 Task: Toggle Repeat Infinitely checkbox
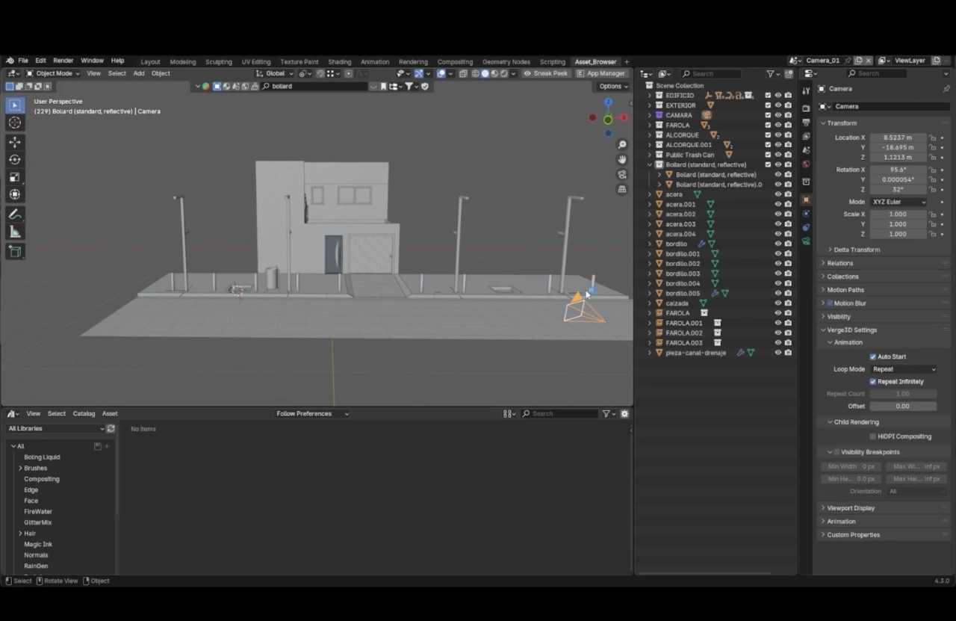click(x=873, y=382)
